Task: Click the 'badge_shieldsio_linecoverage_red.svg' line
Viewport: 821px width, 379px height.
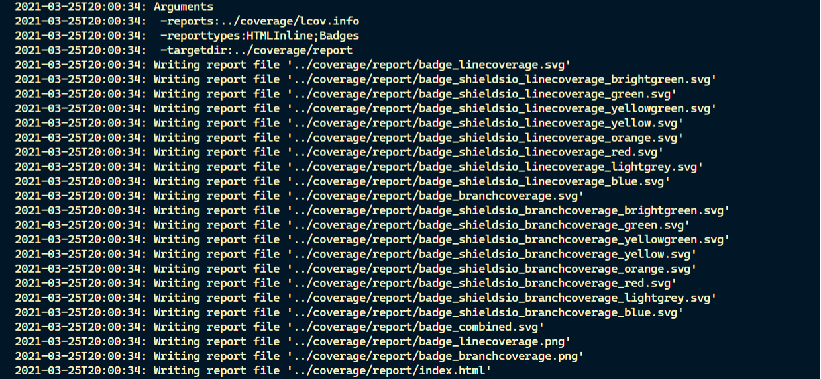Action: (x=339, y=152)
